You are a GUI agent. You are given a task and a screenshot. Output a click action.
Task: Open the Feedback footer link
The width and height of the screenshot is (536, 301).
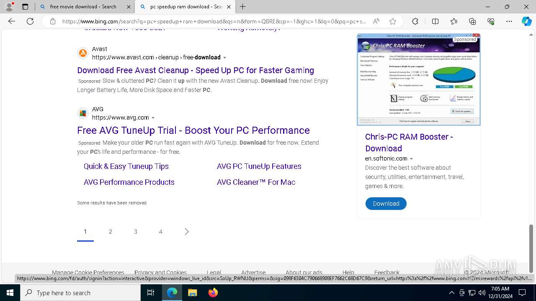pyautogui.click(x=387, y=272)
